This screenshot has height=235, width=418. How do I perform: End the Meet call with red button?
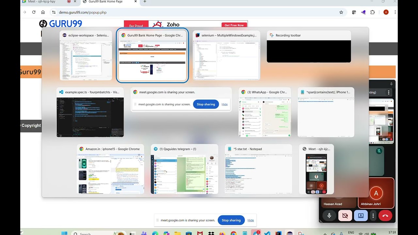tap(385, 216)
